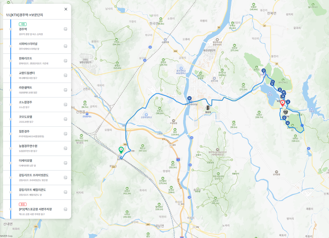Click the red E end marker on map
The height and width of the screenshot is (238, 329).
[x=282, y=103]
